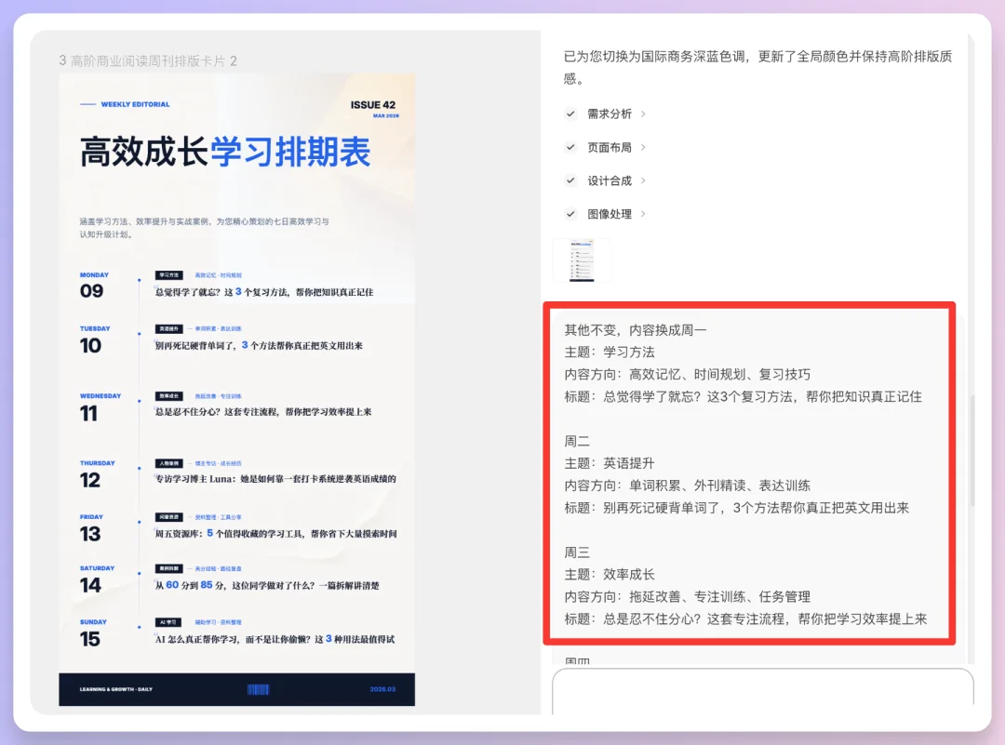
Task: Expand the 需求分析 step details
Action: [x=643, y=113]
